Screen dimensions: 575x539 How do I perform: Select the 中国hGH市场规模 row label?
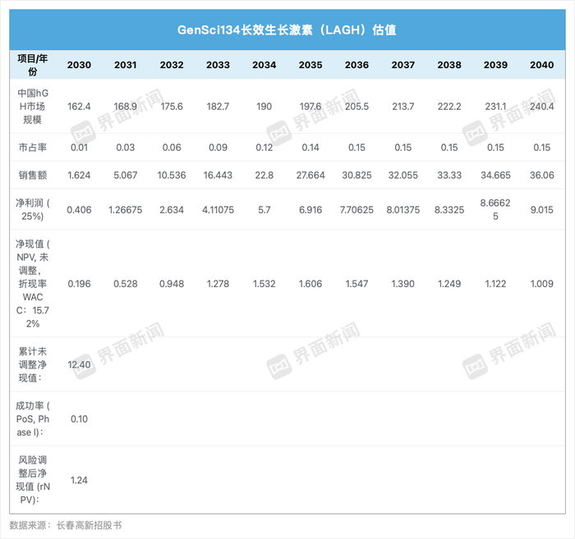pos(33,106)
